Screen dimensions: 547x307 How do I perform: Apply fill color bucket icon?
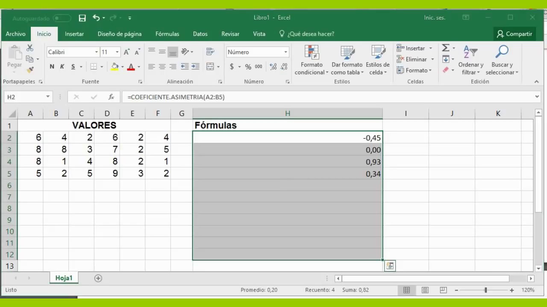click(x=115, y=67)
